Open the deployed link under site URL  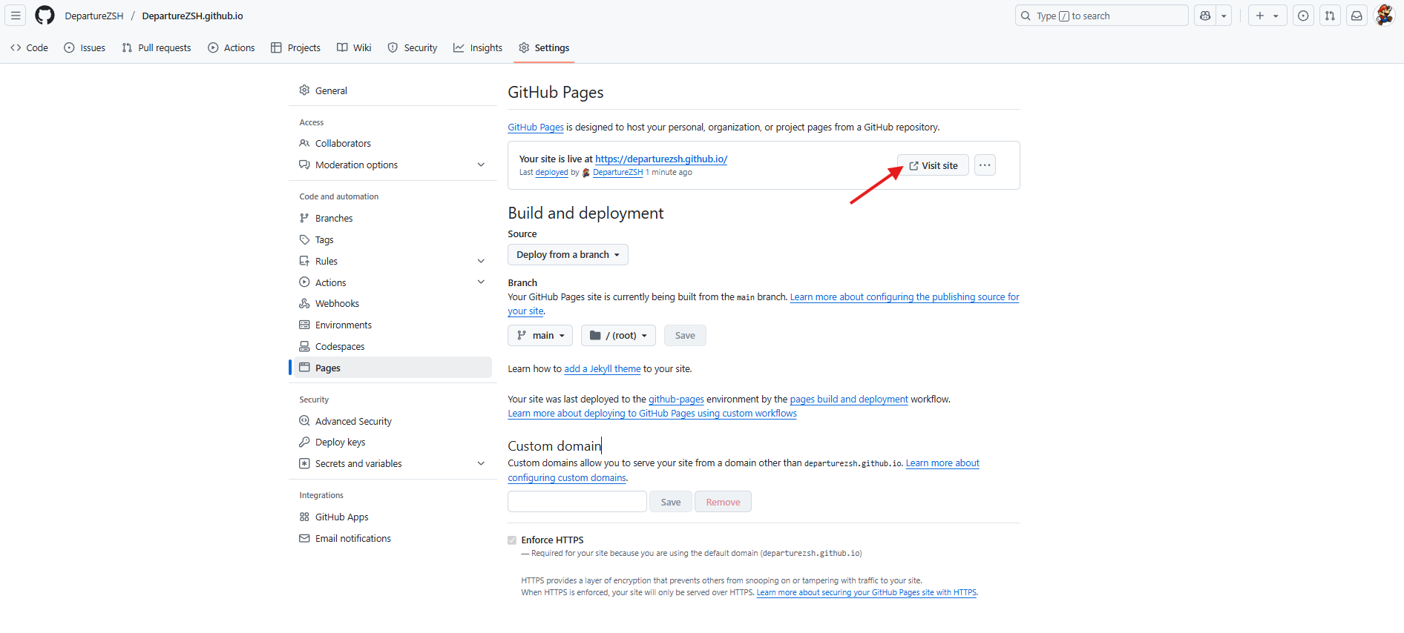click(551, 172)
